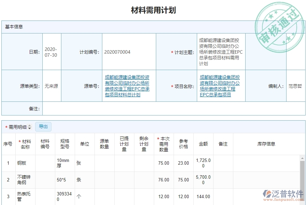Click the 审核通过 approval stamp
This screenshot has height=205, width=307.
pos(280,22)
